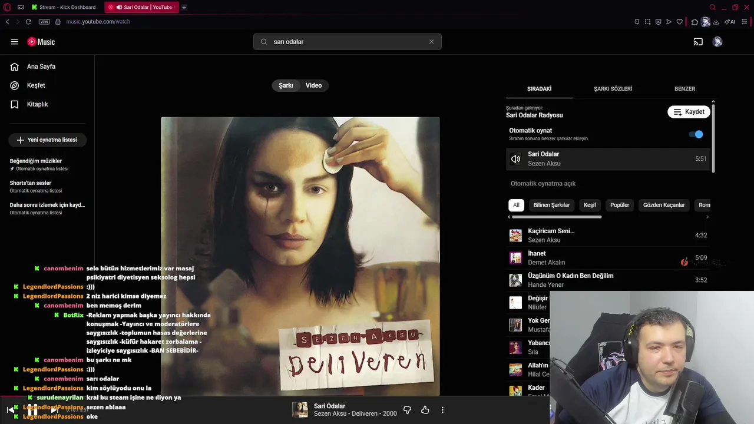Image resolution: width=754 pixels, height=424 pixels.
Task: Click the search field with "sarı odalar"
Action: (348, 42)
